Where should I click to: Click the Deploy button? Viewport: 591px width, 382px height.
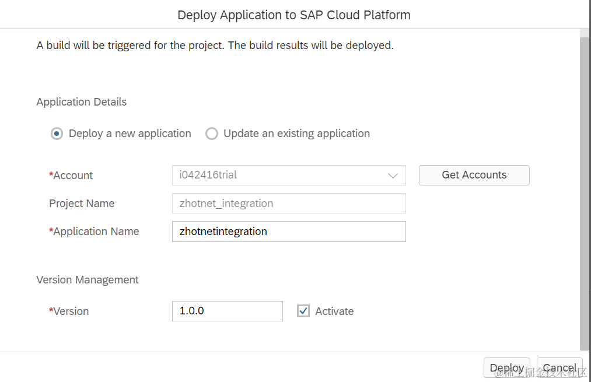[x=506, y=368]
